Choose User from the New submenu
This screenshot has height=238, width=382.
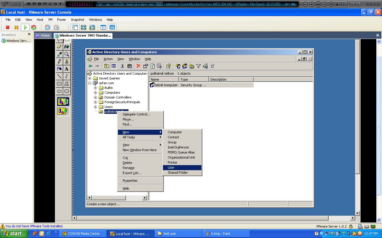tap(182, 167)
